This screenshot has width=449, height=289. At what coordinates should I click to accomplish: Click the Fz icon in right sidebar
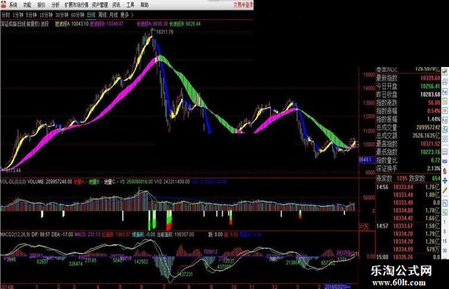click(x=445, y=120)
